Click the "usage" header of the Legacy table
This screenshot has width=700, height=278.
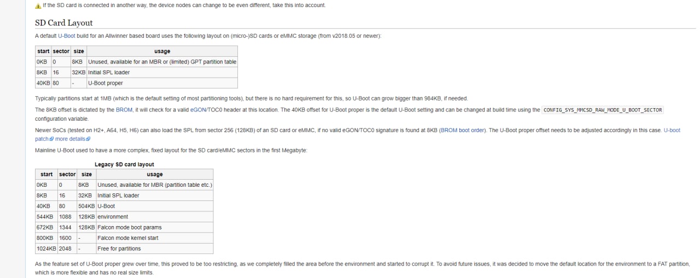(155, 174)
